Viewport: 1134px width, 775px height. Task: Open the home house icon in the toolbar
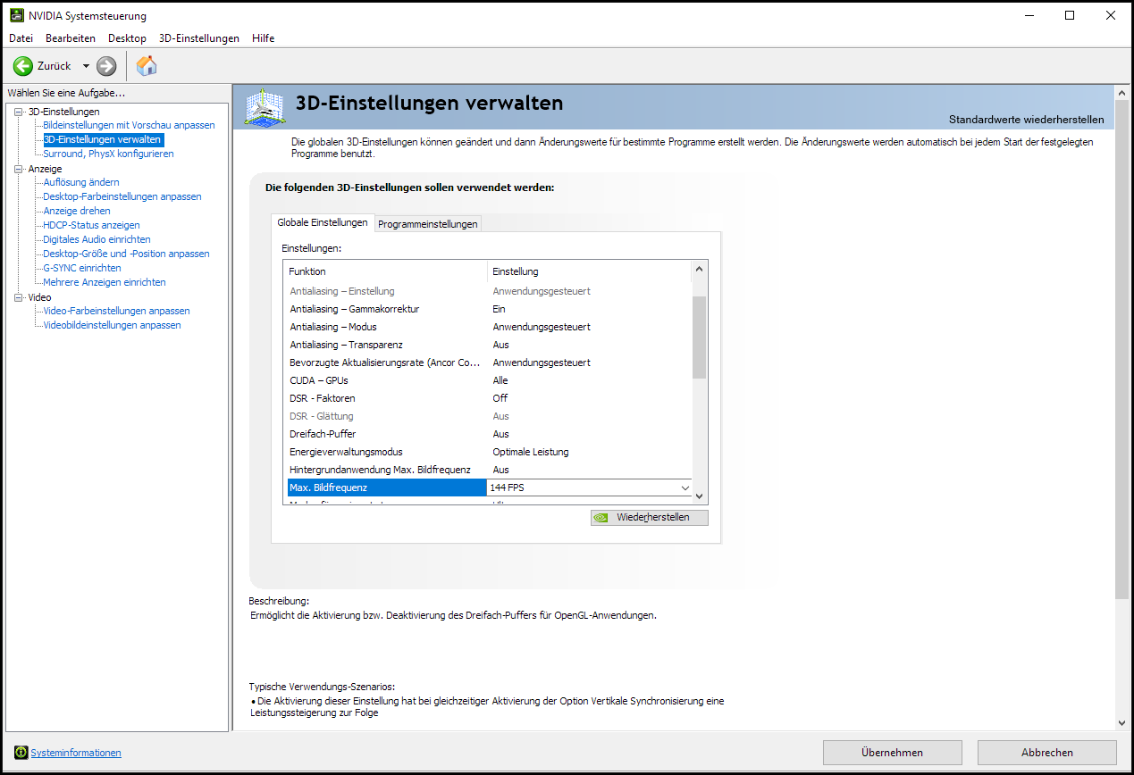(147, 65)
